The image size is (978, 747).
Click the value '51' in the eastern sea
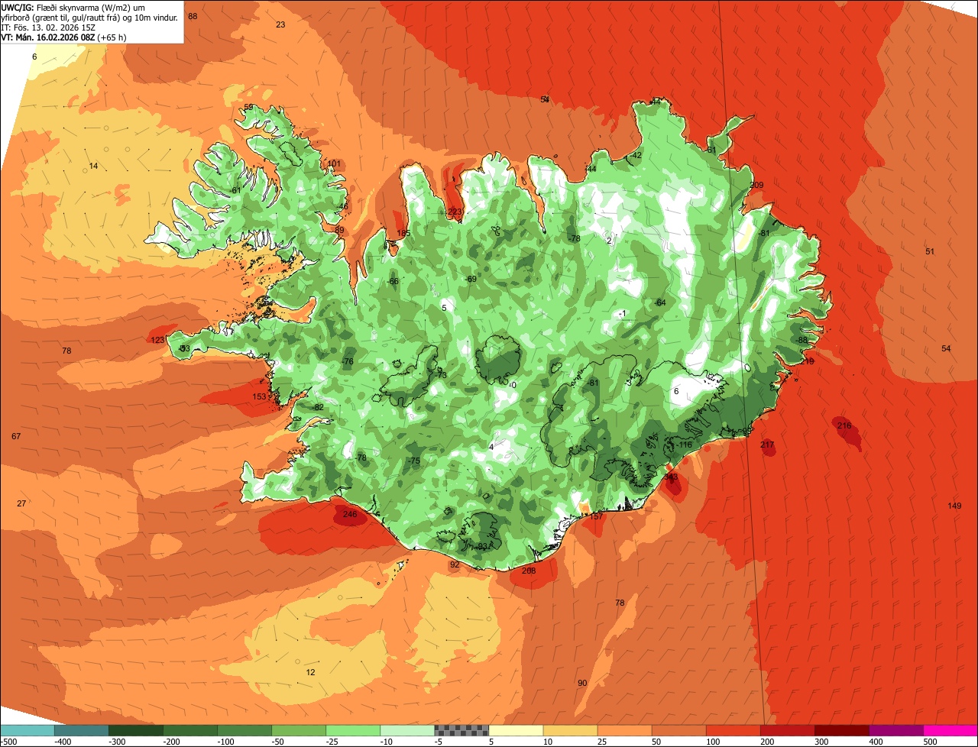click(x=930, y=251)
